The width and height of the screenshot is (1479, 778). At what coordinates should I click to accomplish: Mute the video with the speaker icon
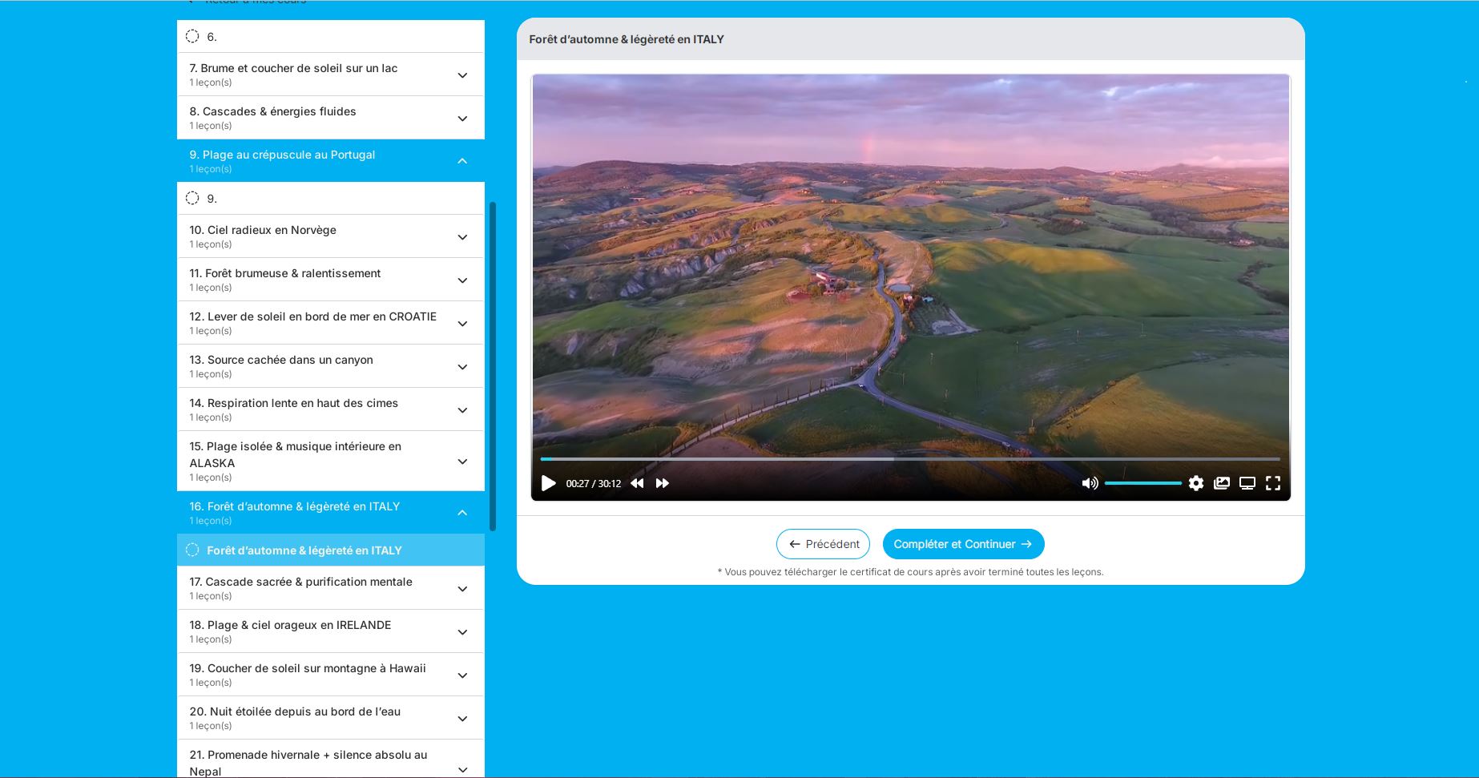click(1090, 483)
